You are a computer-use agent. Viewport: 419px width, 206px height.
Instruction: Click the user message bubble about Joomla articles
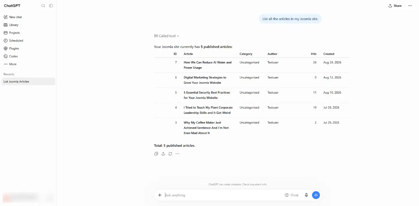tap(290, 19)
